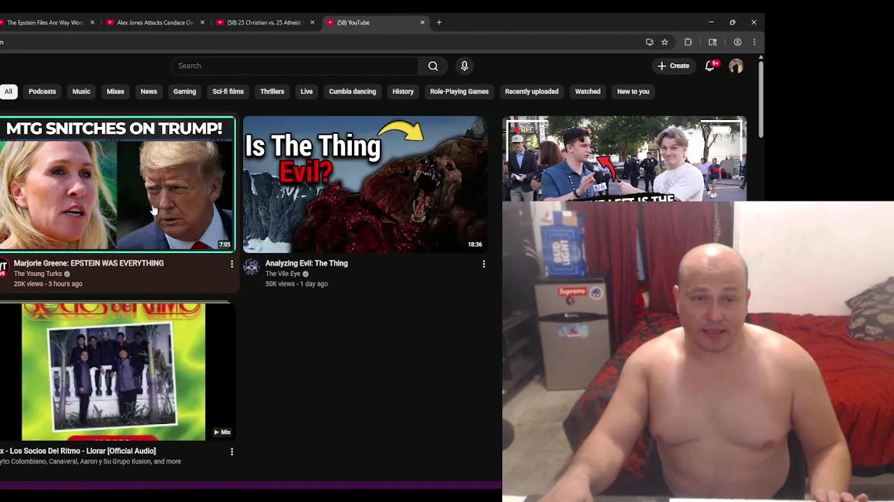Image resolution: width=894 pixels, height=502 pixels.
Task: Open the browser extensions puzzle icon
Action: [x=688, y=42]
